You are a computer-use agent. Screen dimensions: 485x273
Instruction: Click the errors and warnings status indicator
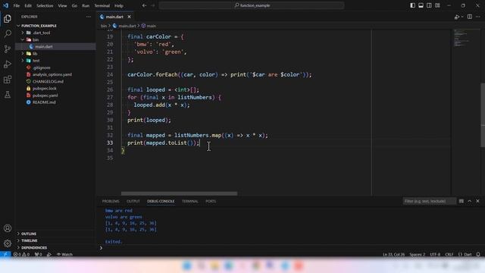pos(21,254)
